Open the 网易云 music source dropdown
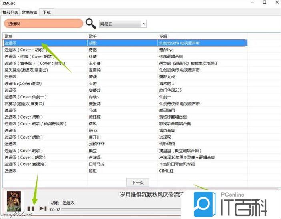 [x=123, y=24]
